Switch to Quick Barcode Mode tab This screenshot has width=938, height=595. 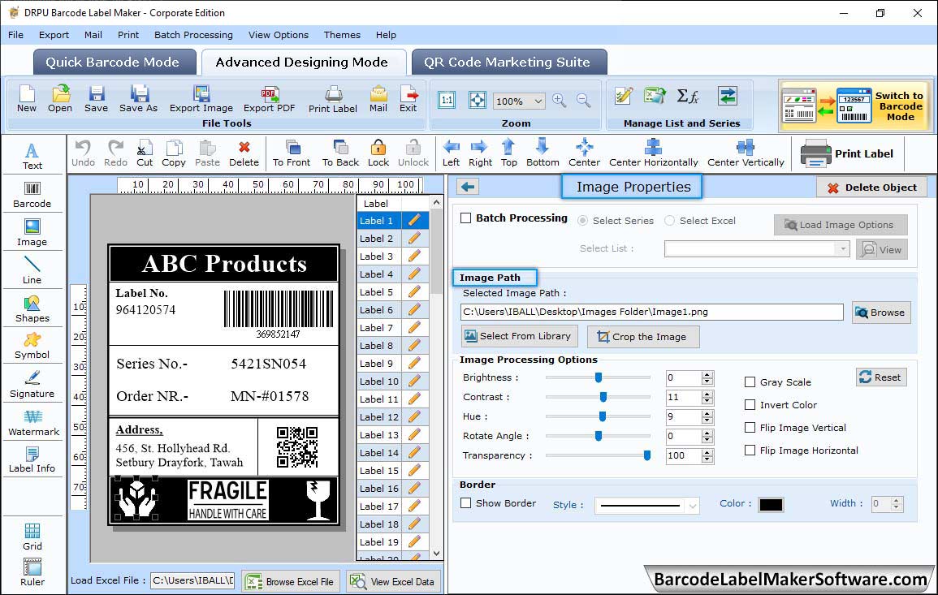coord(113,63)
